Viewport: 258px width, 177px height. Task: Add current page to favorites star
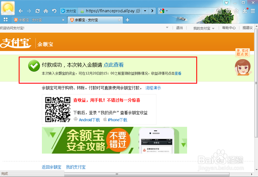tap(236, 11)
